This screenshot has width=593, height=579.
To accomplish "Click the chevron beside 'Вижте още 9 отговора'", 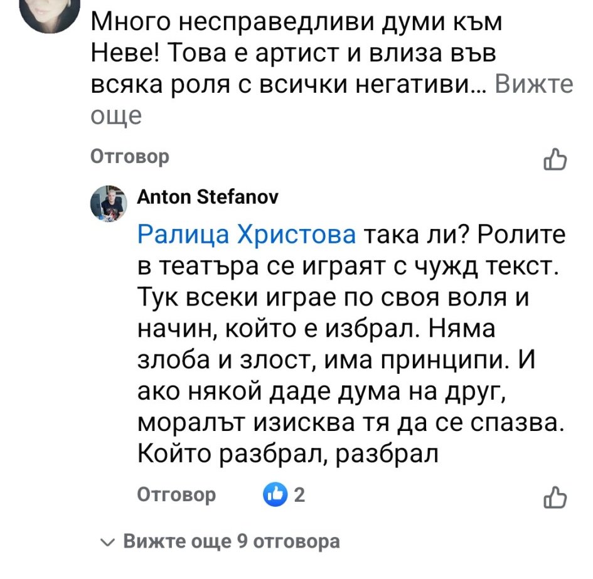I will click(109, 542).
